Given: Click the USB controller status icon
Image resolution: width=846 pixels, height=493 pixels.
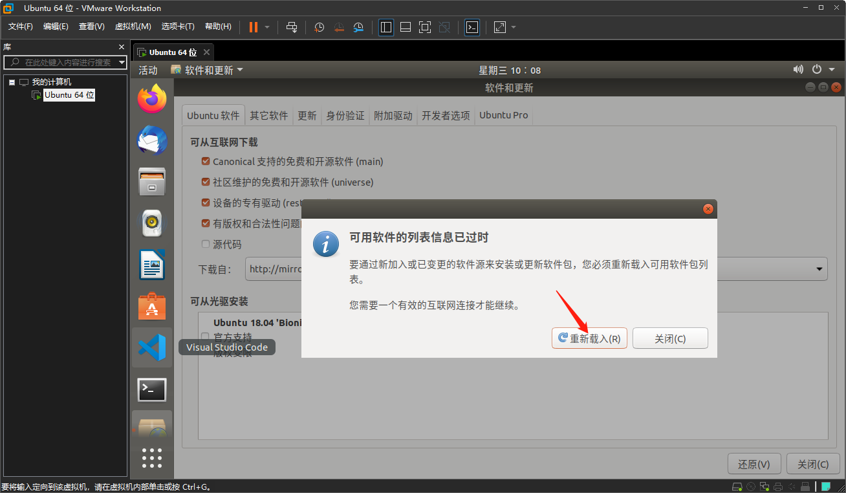Looking at the screenshot, I should [805, 487].
